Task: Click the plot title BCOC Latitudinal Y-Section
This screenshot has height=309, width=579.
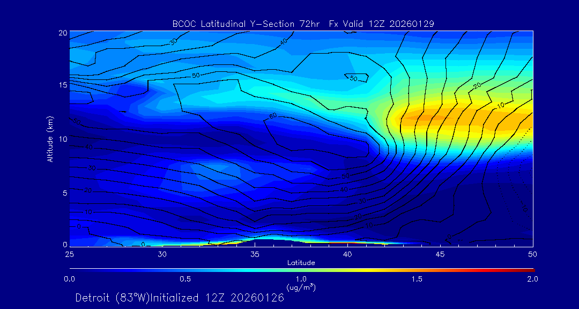Action: coord(303,24)
